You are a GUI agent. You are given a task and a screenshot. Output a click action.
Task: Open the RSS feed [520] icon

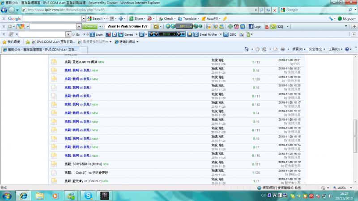pyautogui.click(x=273, y=26)
